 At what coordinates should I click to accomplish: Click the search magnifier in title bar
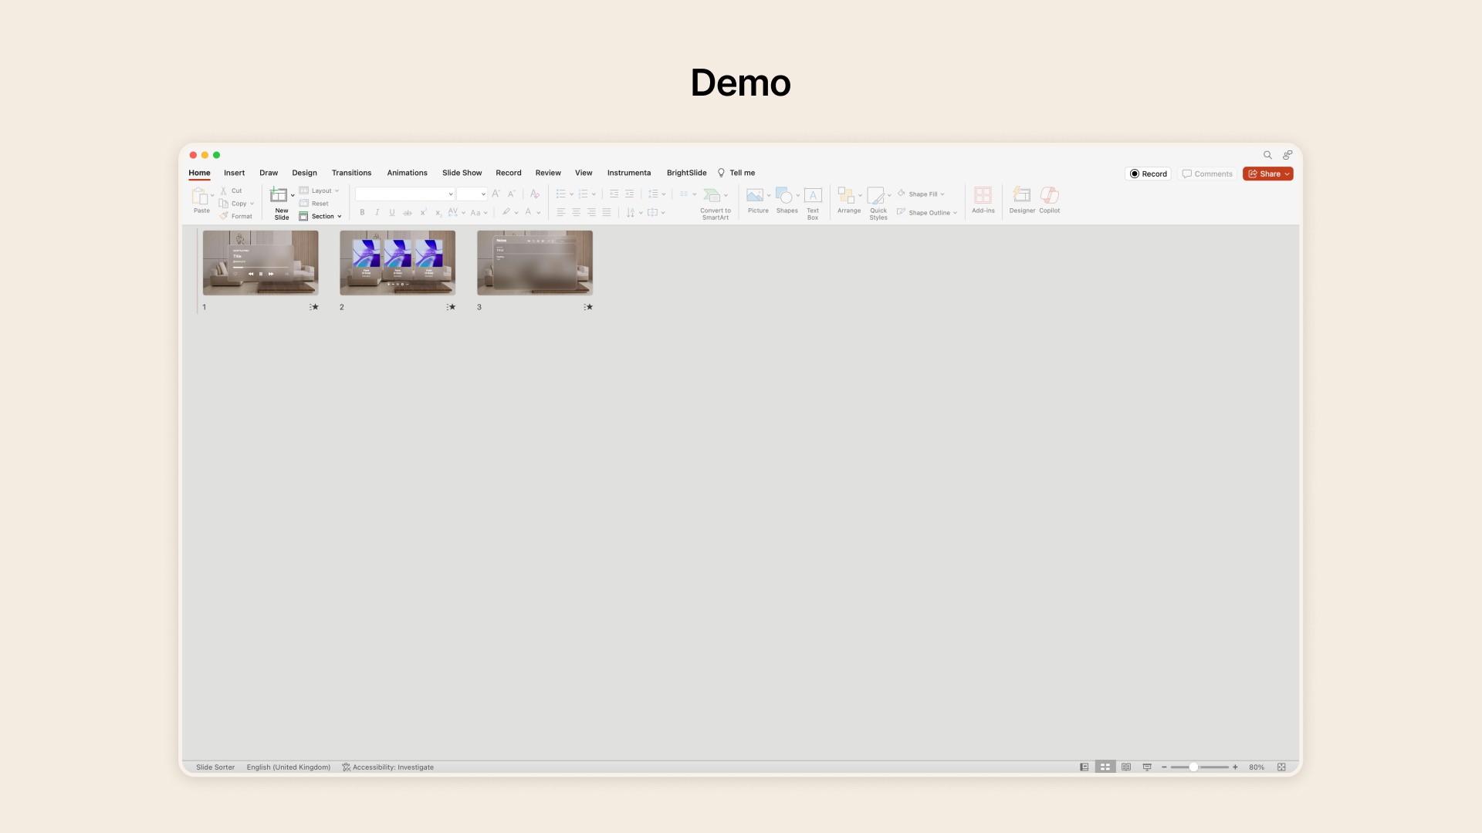[1267, 155]
